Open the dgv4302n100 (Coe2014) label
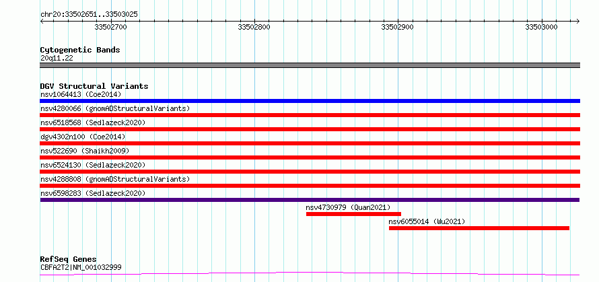This screenshot has width=599, height=282. tap(83, 137)
